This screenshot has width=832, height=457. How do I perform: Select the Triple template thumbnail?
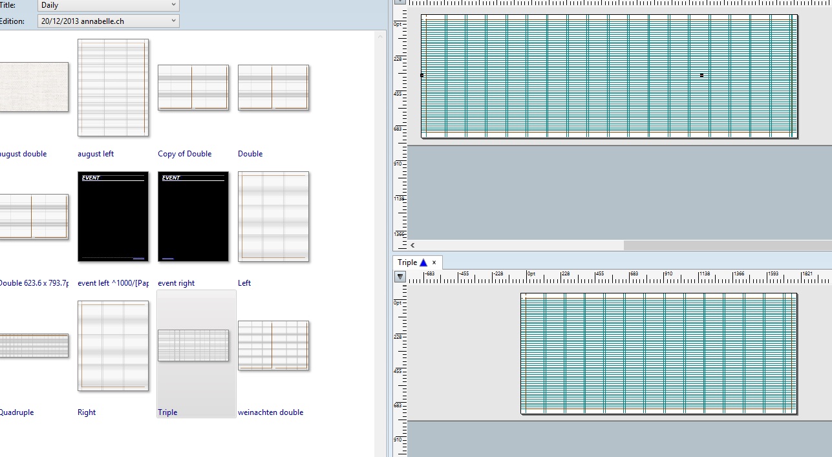pos(193,346)
